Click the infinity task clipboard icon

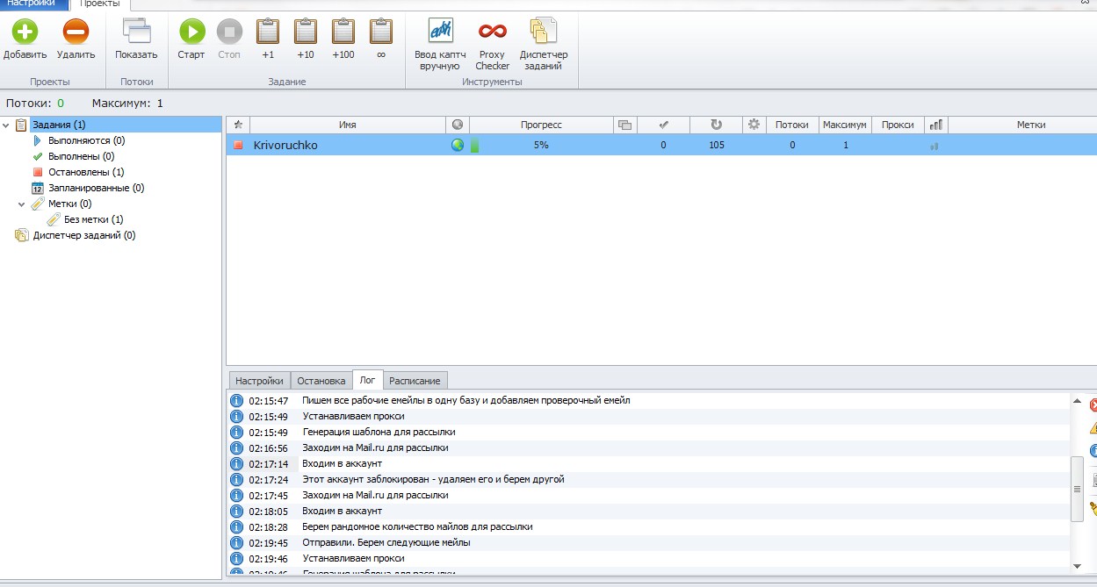click(381, 33)
